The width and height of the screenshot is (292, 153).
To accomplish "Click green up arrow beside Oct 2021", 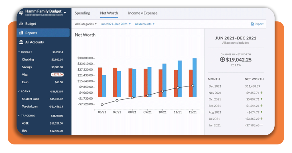I will (x=261, y=99).
